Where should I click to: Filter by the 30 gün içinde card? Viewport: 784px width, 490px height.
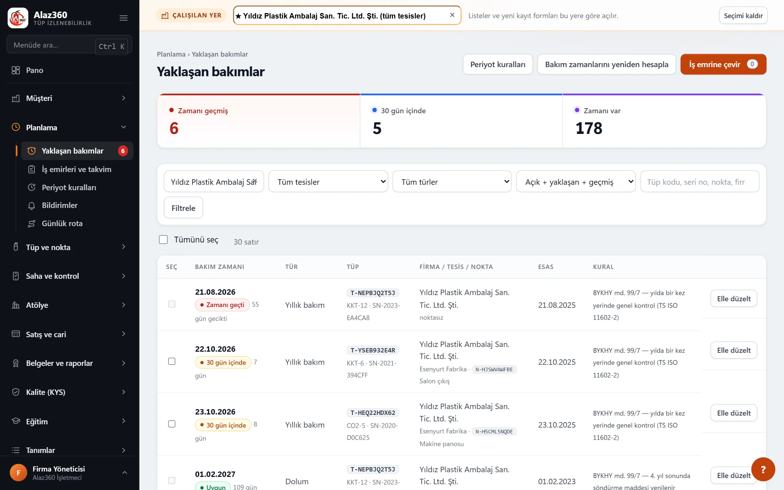click(x=461, y=121)
